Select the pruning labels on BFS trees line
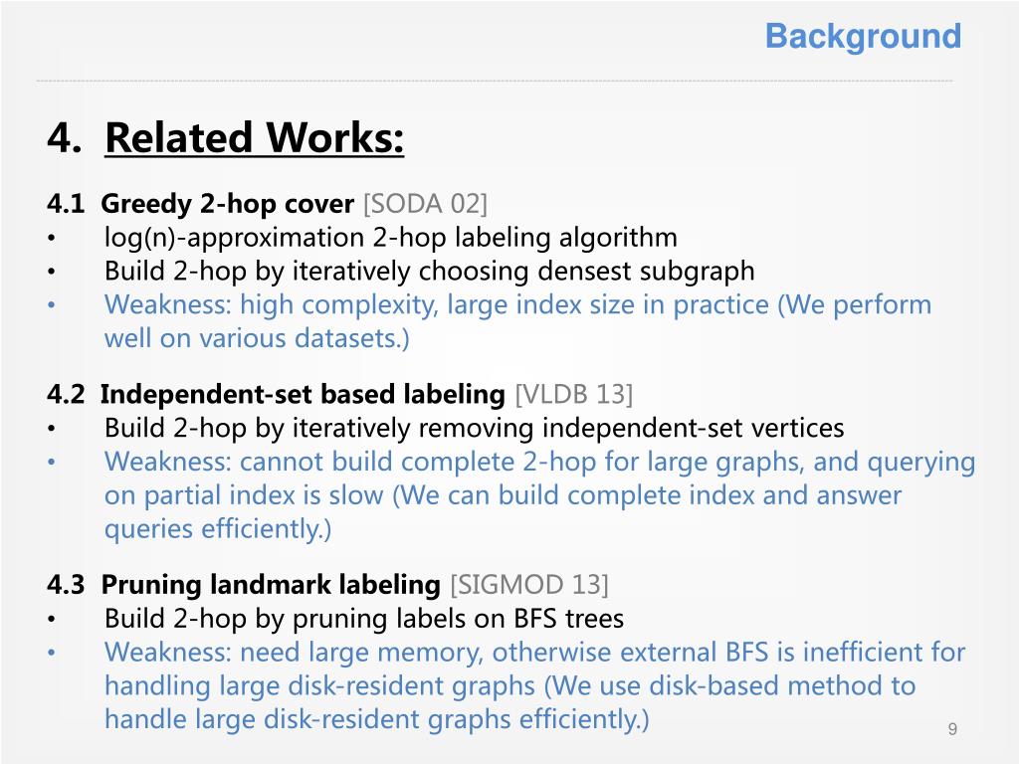The height and width of the screenshot is (764, 1019). (x=364, y=619)
